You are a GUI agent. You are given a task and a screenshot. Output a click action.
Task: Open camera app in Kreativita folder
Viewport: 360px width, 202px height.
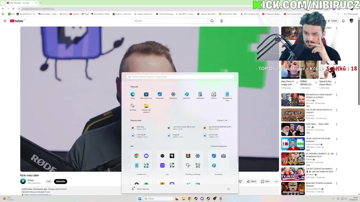(x=223, y=156)
